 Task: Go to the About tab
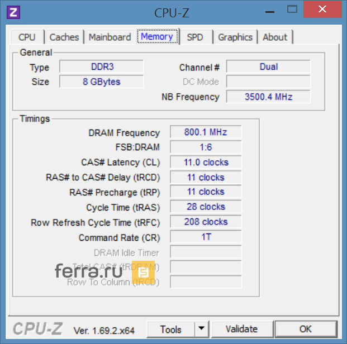point(275,37)
